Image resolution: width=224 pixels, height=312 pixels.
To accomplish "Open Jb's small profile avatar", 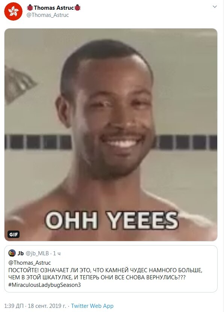I will [12, 253].
